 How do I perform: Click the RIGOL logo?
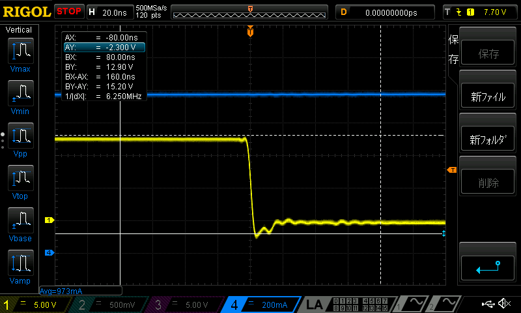(x=27, y=12)
